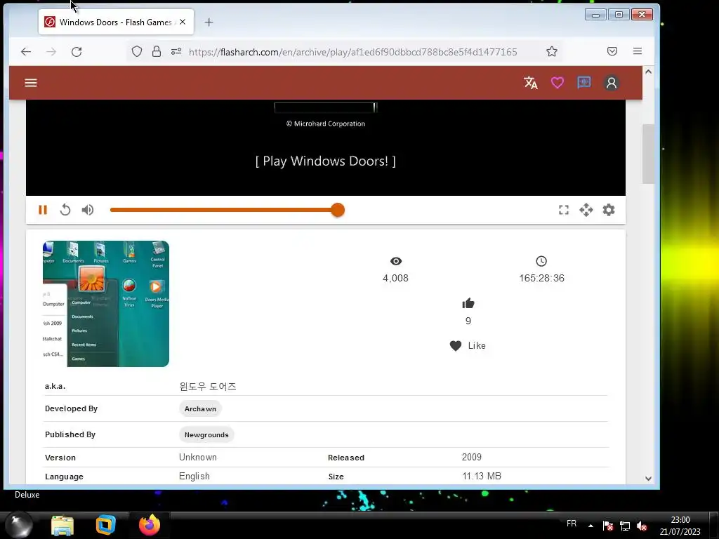Open the network tray icon
719x539 pixels.
tap(624, 526)
